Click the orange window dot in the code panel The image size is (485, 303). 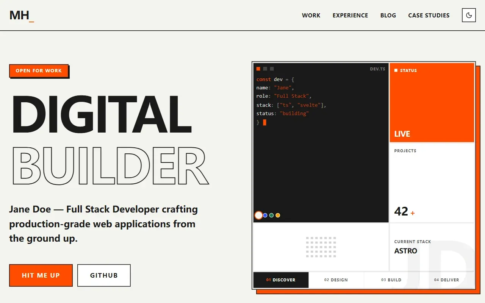258,69
